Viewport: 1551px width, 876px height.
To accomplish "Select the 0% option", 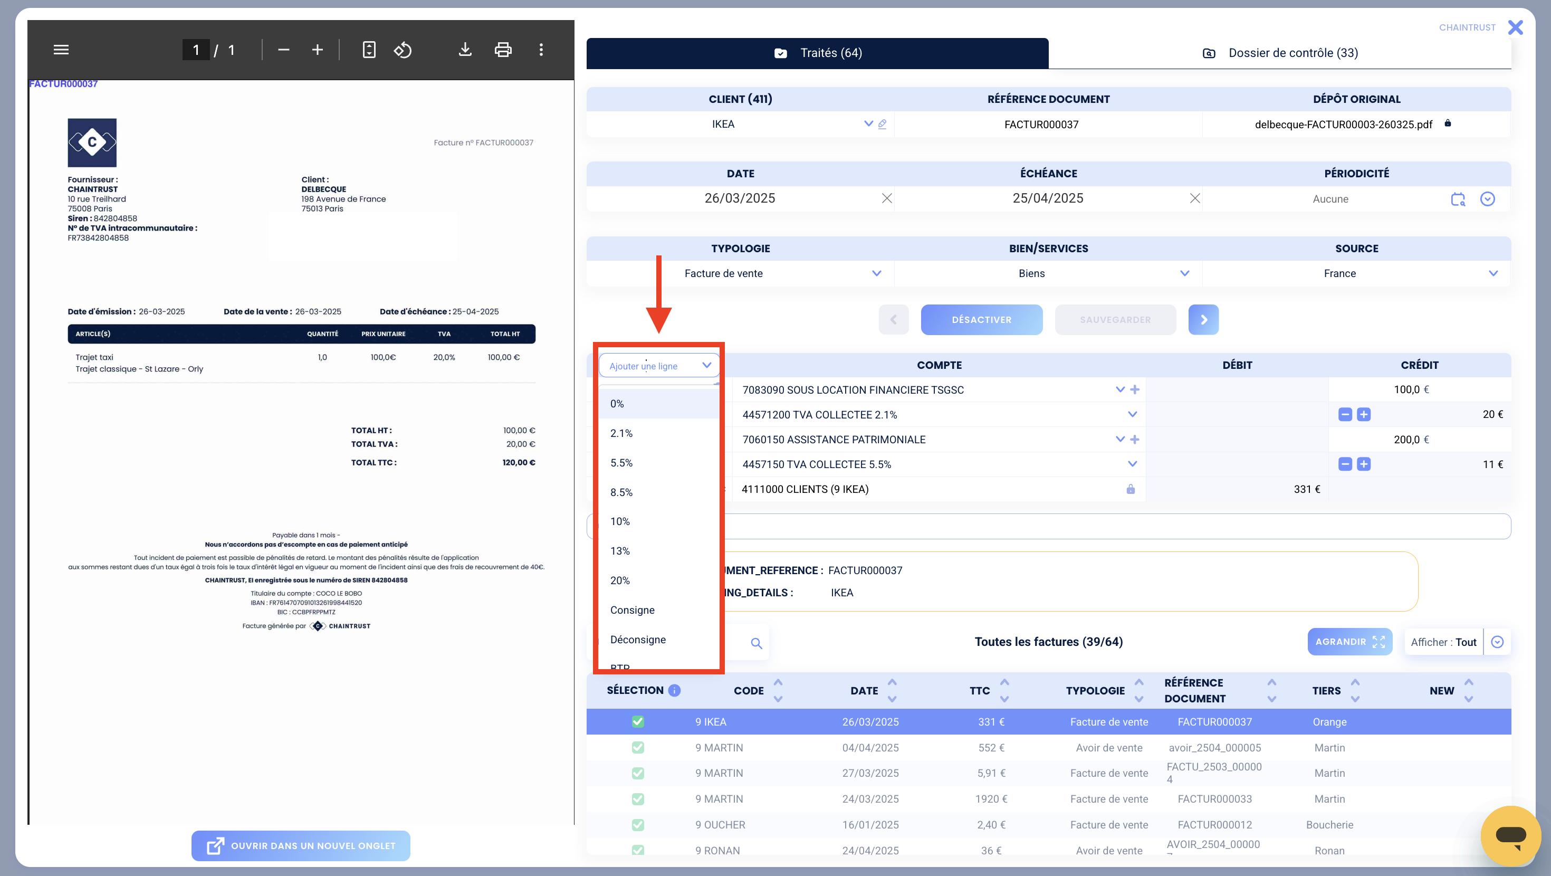I will coord(659,404).
